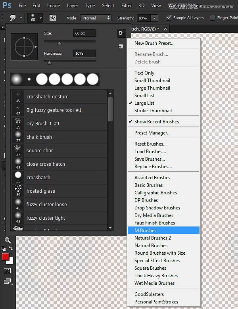Click the brush list scroll down arrow
238x309 pixels.
[110, 228]
